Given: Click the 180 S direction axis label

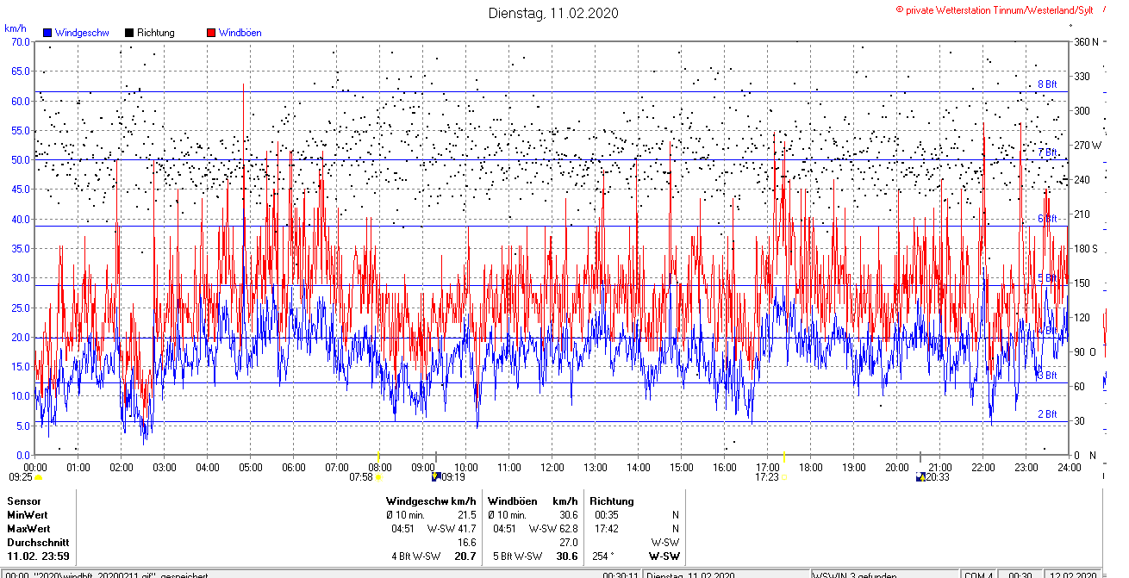Looking at the screenshot, I should (1086, 248).
